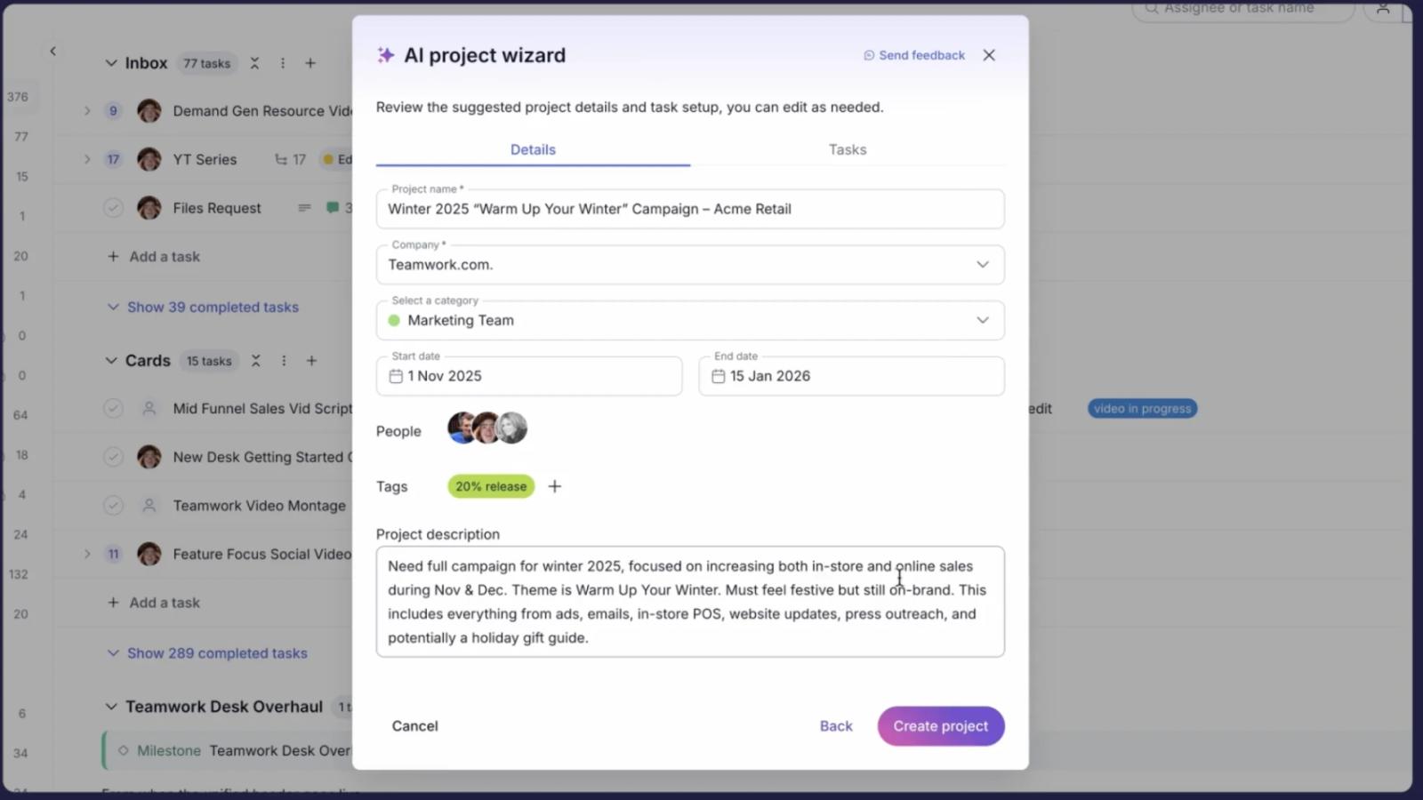Viewport: 1423px width, 800px height.
Task: Open the Files Request comments icon
Action: tap(333, 208)
